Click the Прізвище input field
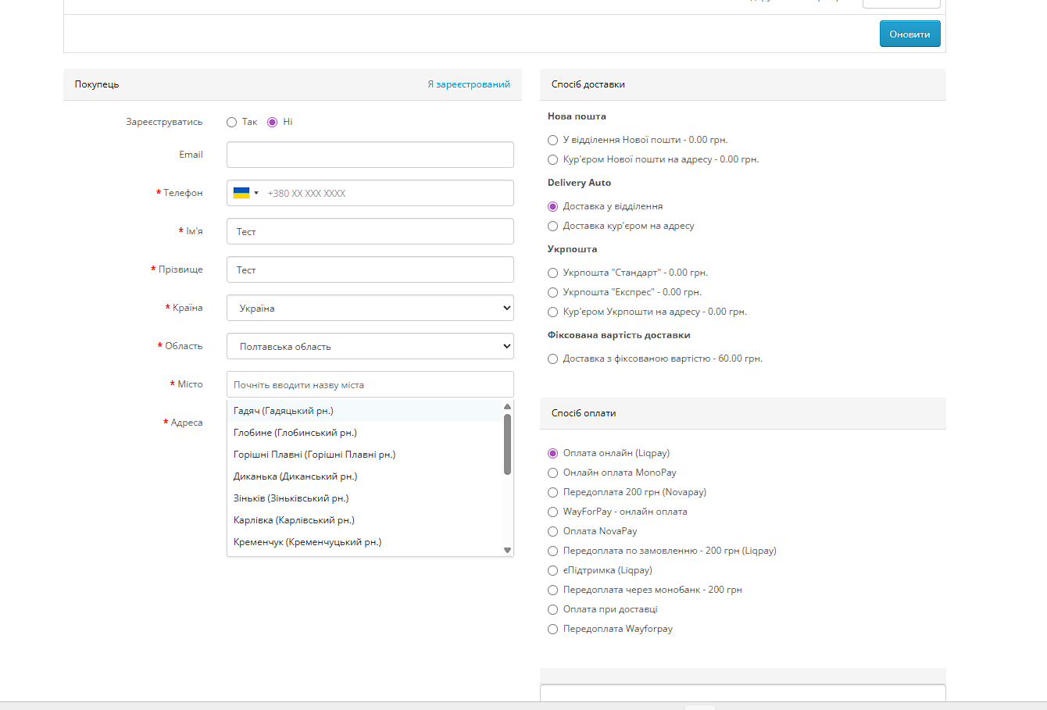Screen dimensions: 1047x710 (370, 269)
